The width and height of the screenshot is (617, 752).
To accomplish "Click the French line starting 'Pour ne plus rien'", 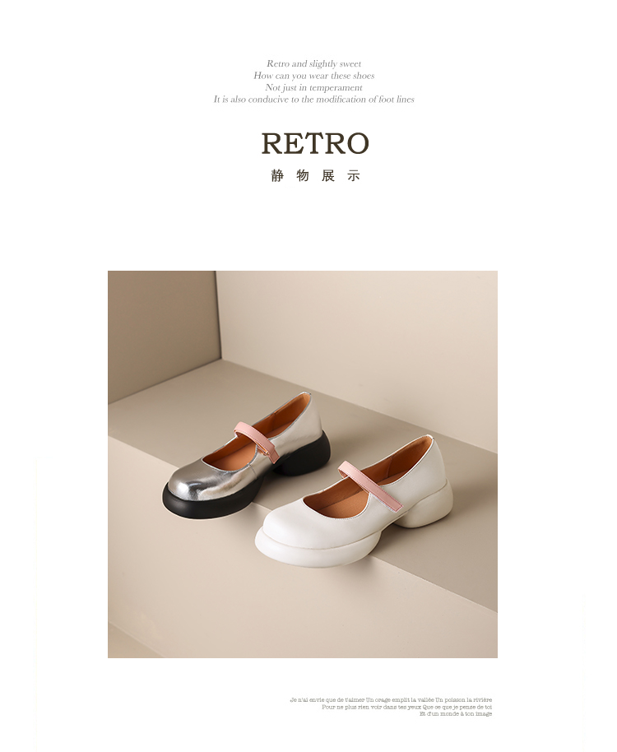I will (x=407, y=707).
